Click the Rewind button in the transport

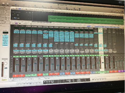tap(24, 83)
